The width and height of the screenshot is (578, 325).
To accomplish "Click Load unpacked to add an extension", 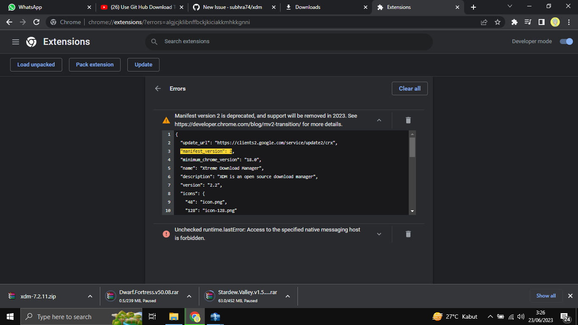I will coord(36,64).
